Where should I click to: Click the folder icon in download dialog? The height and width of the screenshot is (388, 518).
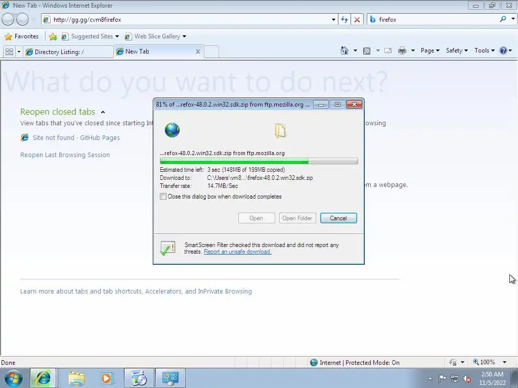(280, 130)
